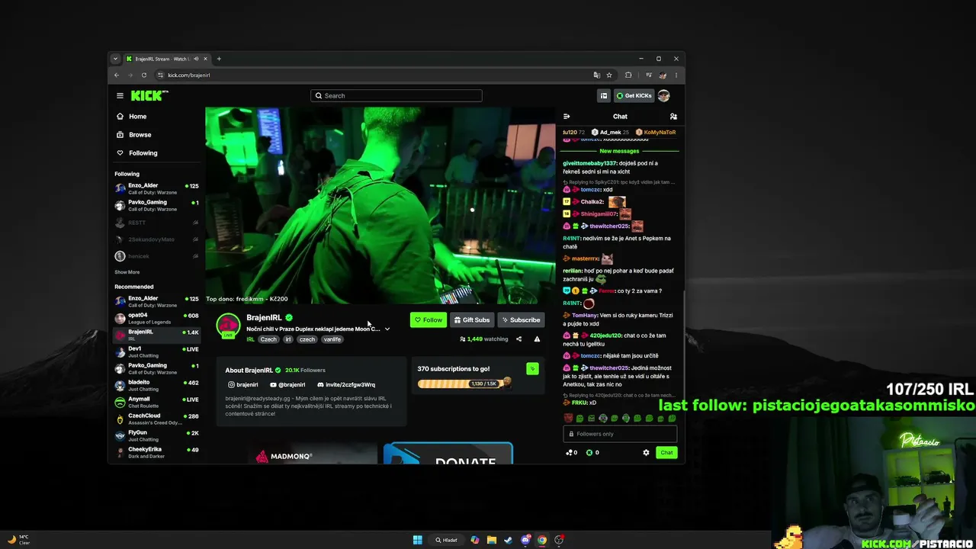The width and height of the screenshot is (976, 549).
Task: Collapse the chat panel
Action: click(567, 117)
